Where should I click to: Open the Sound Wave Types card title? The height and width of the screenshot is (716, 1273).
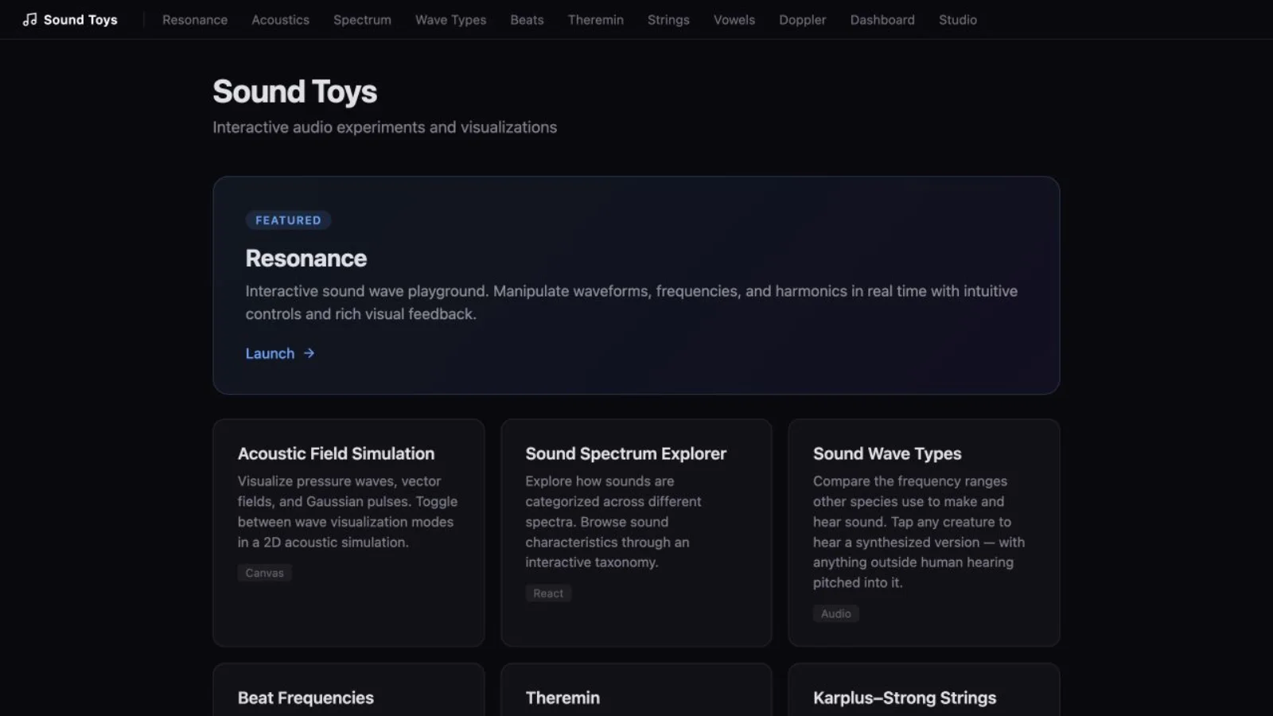tap(887, 453)
